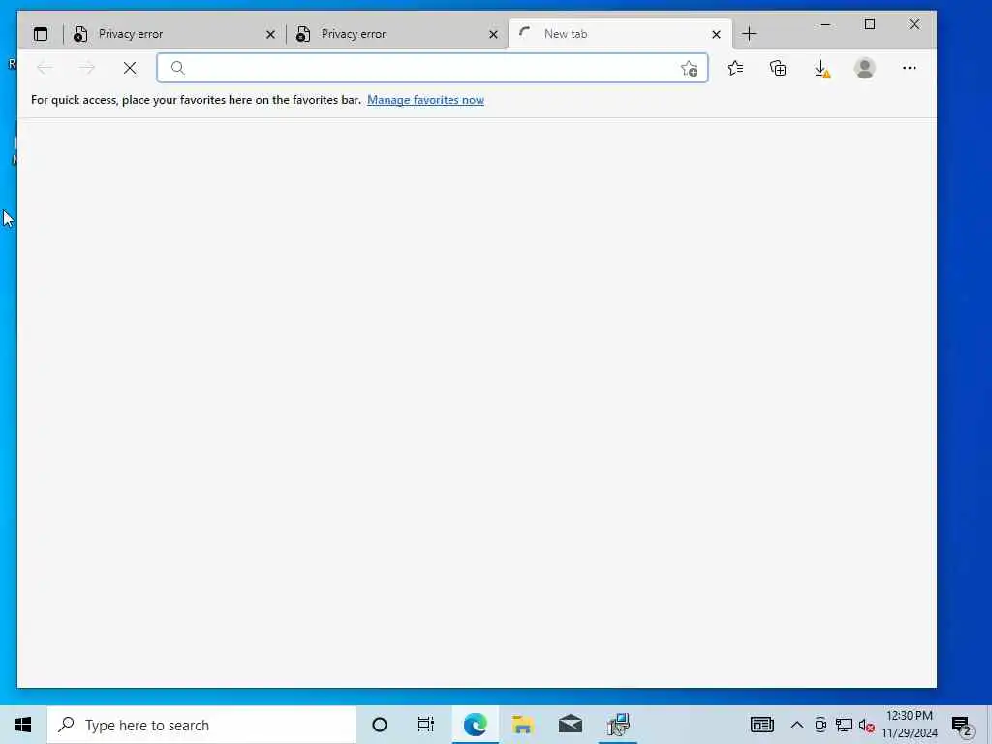The image size is (992, 744).
Task: Minimize the Edge browser window
Action: click(825, 24)
